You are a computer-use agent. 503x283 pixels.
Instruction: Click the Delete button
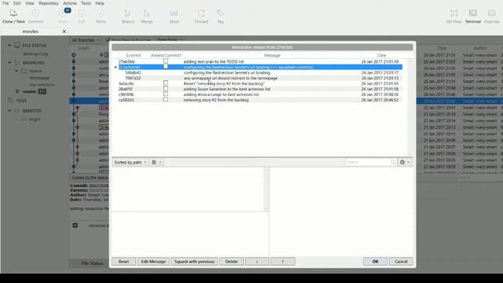coord(231,262)
